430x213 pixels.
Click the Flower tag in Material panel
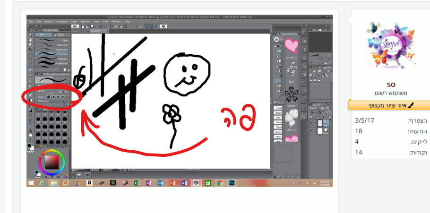278,132
